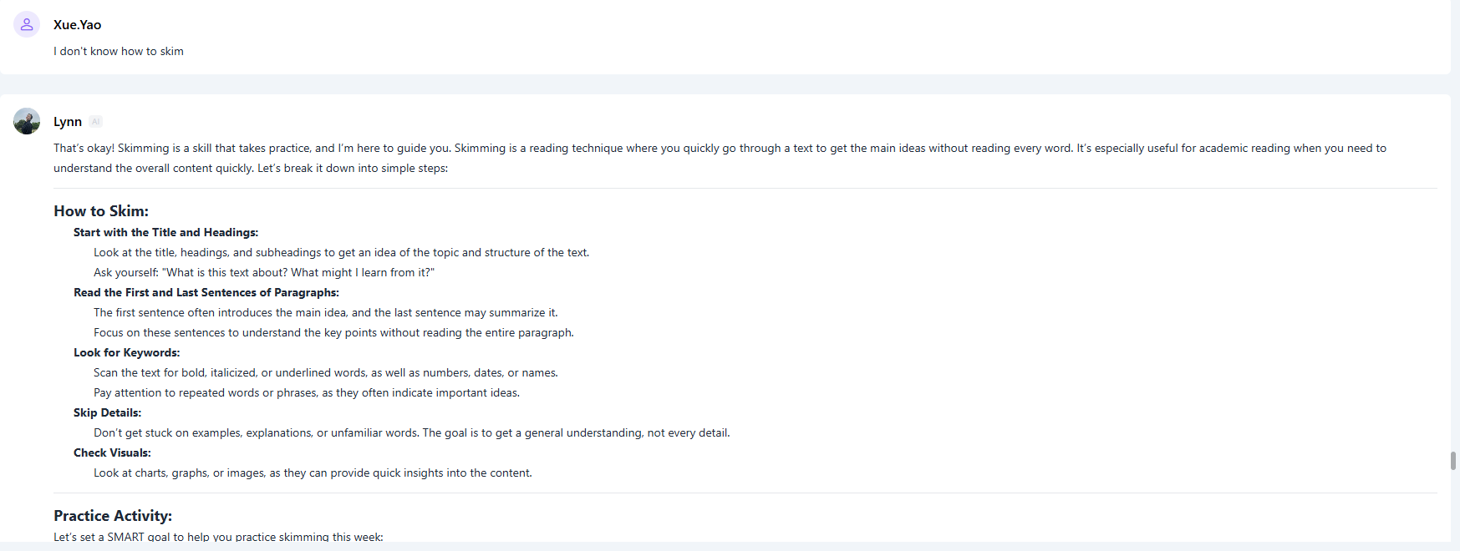Click the vertical scrollbar thumb
This screenshot has height=551, width=1460.
coord(1453,461)
